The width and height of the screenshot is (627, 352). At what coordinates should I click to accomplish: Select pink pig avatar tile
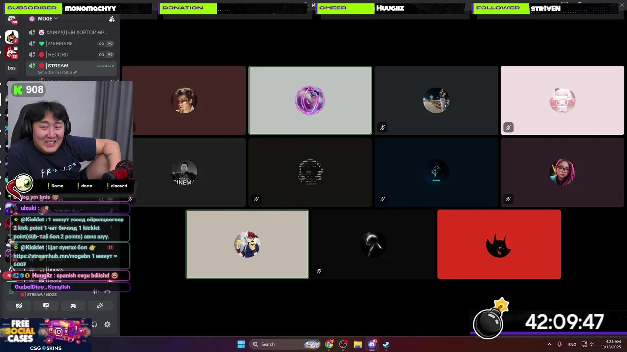coord(562,100)
